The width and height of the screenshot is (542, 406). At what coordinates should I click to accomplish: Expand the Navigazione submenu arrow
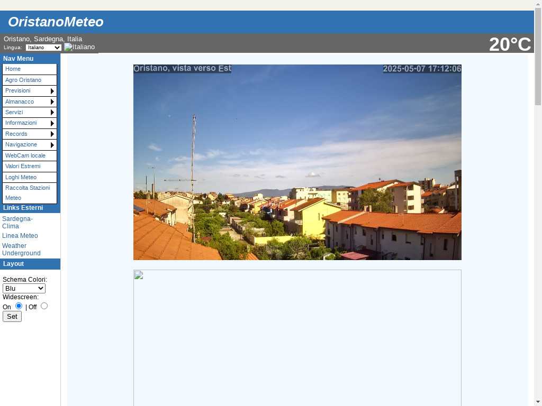point(52,145)
